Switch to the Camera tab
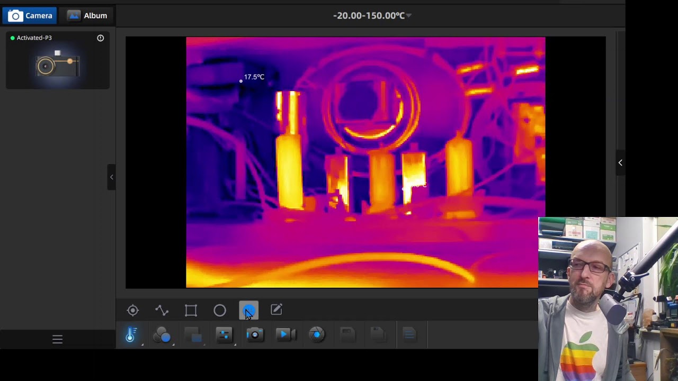The height and width of the screenshot is (381, 678). point(30,15)
